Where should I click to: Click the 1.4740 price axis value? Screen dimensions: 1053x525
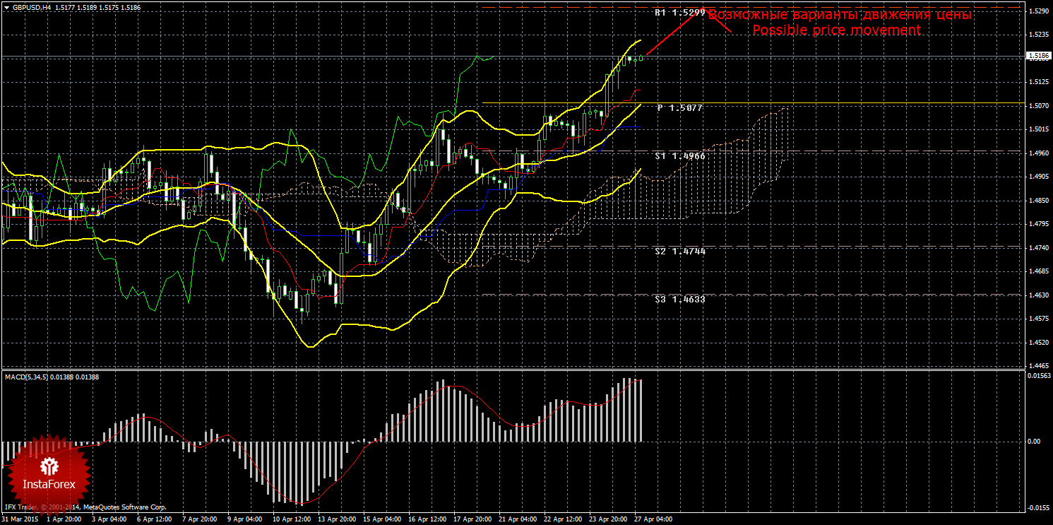[1037, 248]
